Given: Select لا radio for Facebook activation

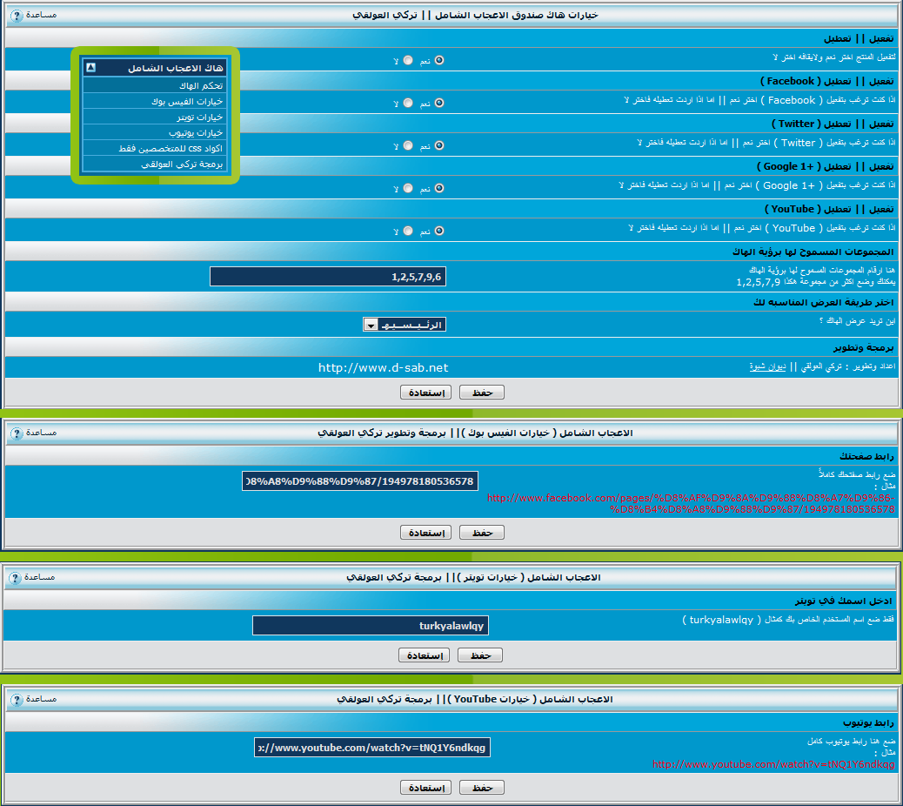Looking at the screenshot, I should coord(408,103).
